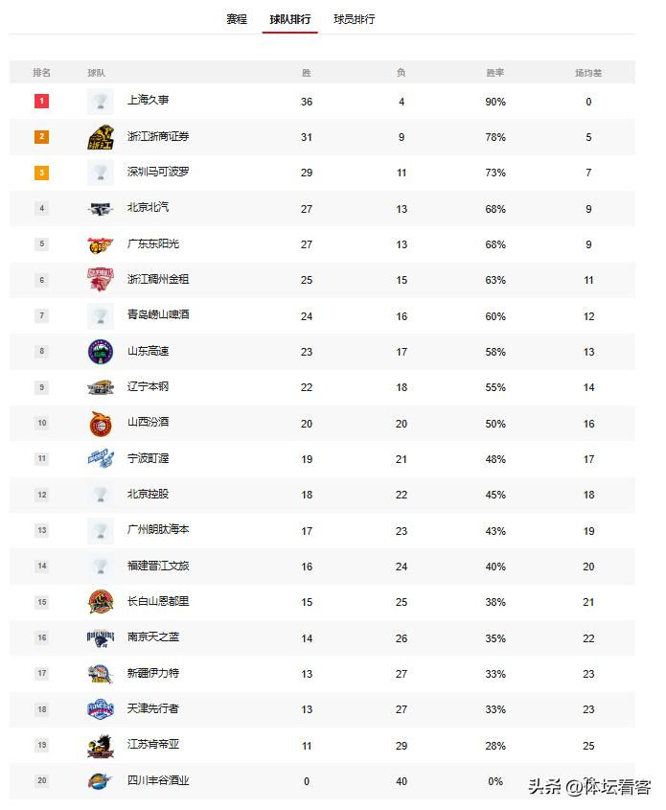Click the 江苏肯帝亚 team logo

click(101, 746)
